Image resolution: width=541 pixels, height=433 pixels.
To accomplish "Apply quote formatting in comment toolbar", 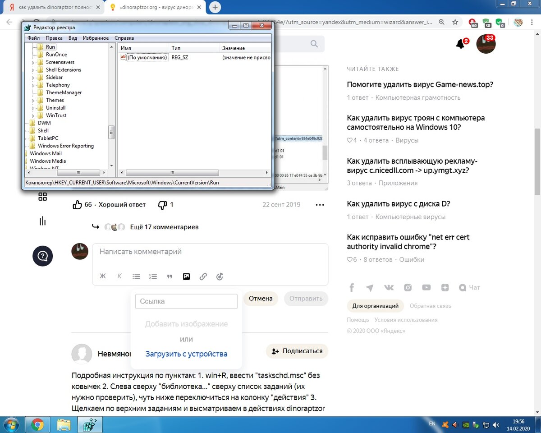I will point(170,276).
